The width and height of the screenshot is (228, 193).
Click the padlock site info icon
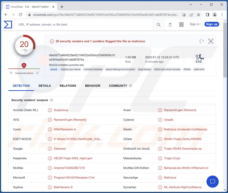(29, 15)
